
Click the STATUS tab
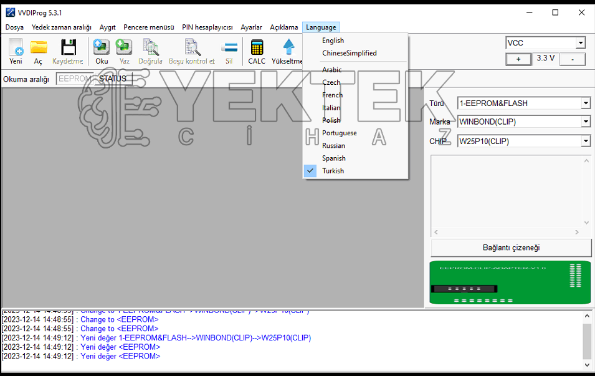coord(113,79)
